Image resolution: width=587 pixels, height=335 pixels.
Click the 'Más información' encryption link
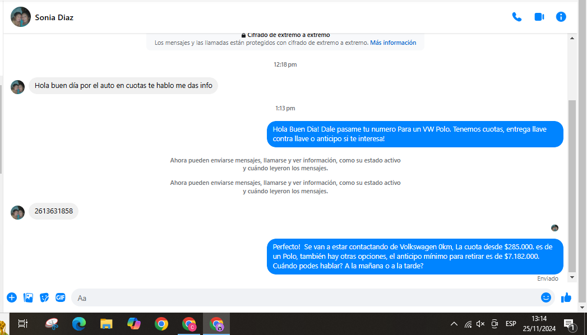[393, 43]
